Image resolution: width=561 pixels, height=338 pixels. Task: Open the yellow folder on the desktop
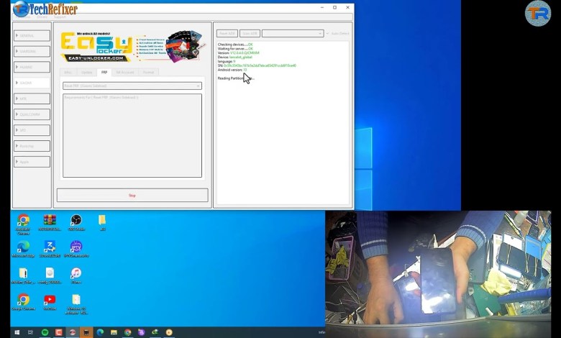click(x=102, y=220)
